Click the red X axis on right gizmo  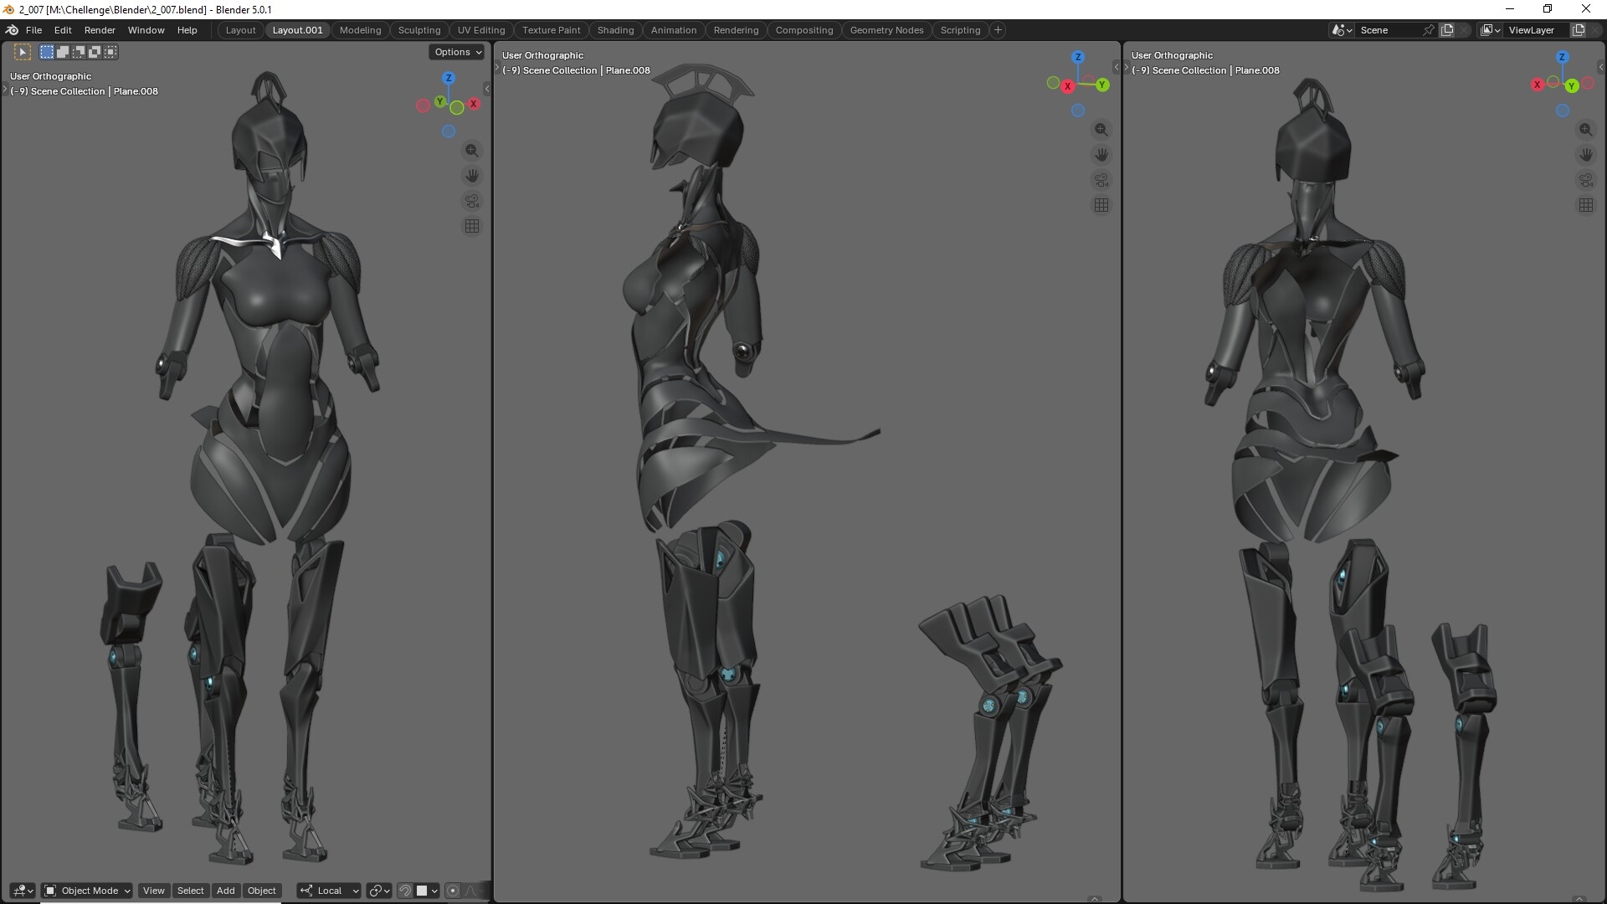[x=1538, y=85]
